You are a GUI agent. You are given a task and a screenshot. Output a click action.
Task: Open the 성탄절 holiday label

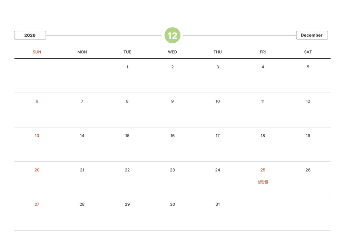(x=263, y=182)
